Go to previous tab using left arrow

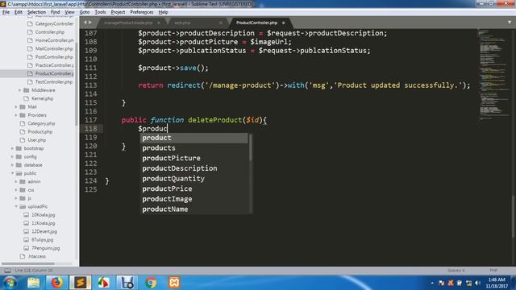(x=85, y=23)
